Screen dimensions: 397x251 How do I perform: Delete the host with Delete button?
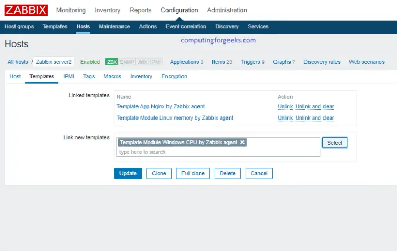[227, 173]
